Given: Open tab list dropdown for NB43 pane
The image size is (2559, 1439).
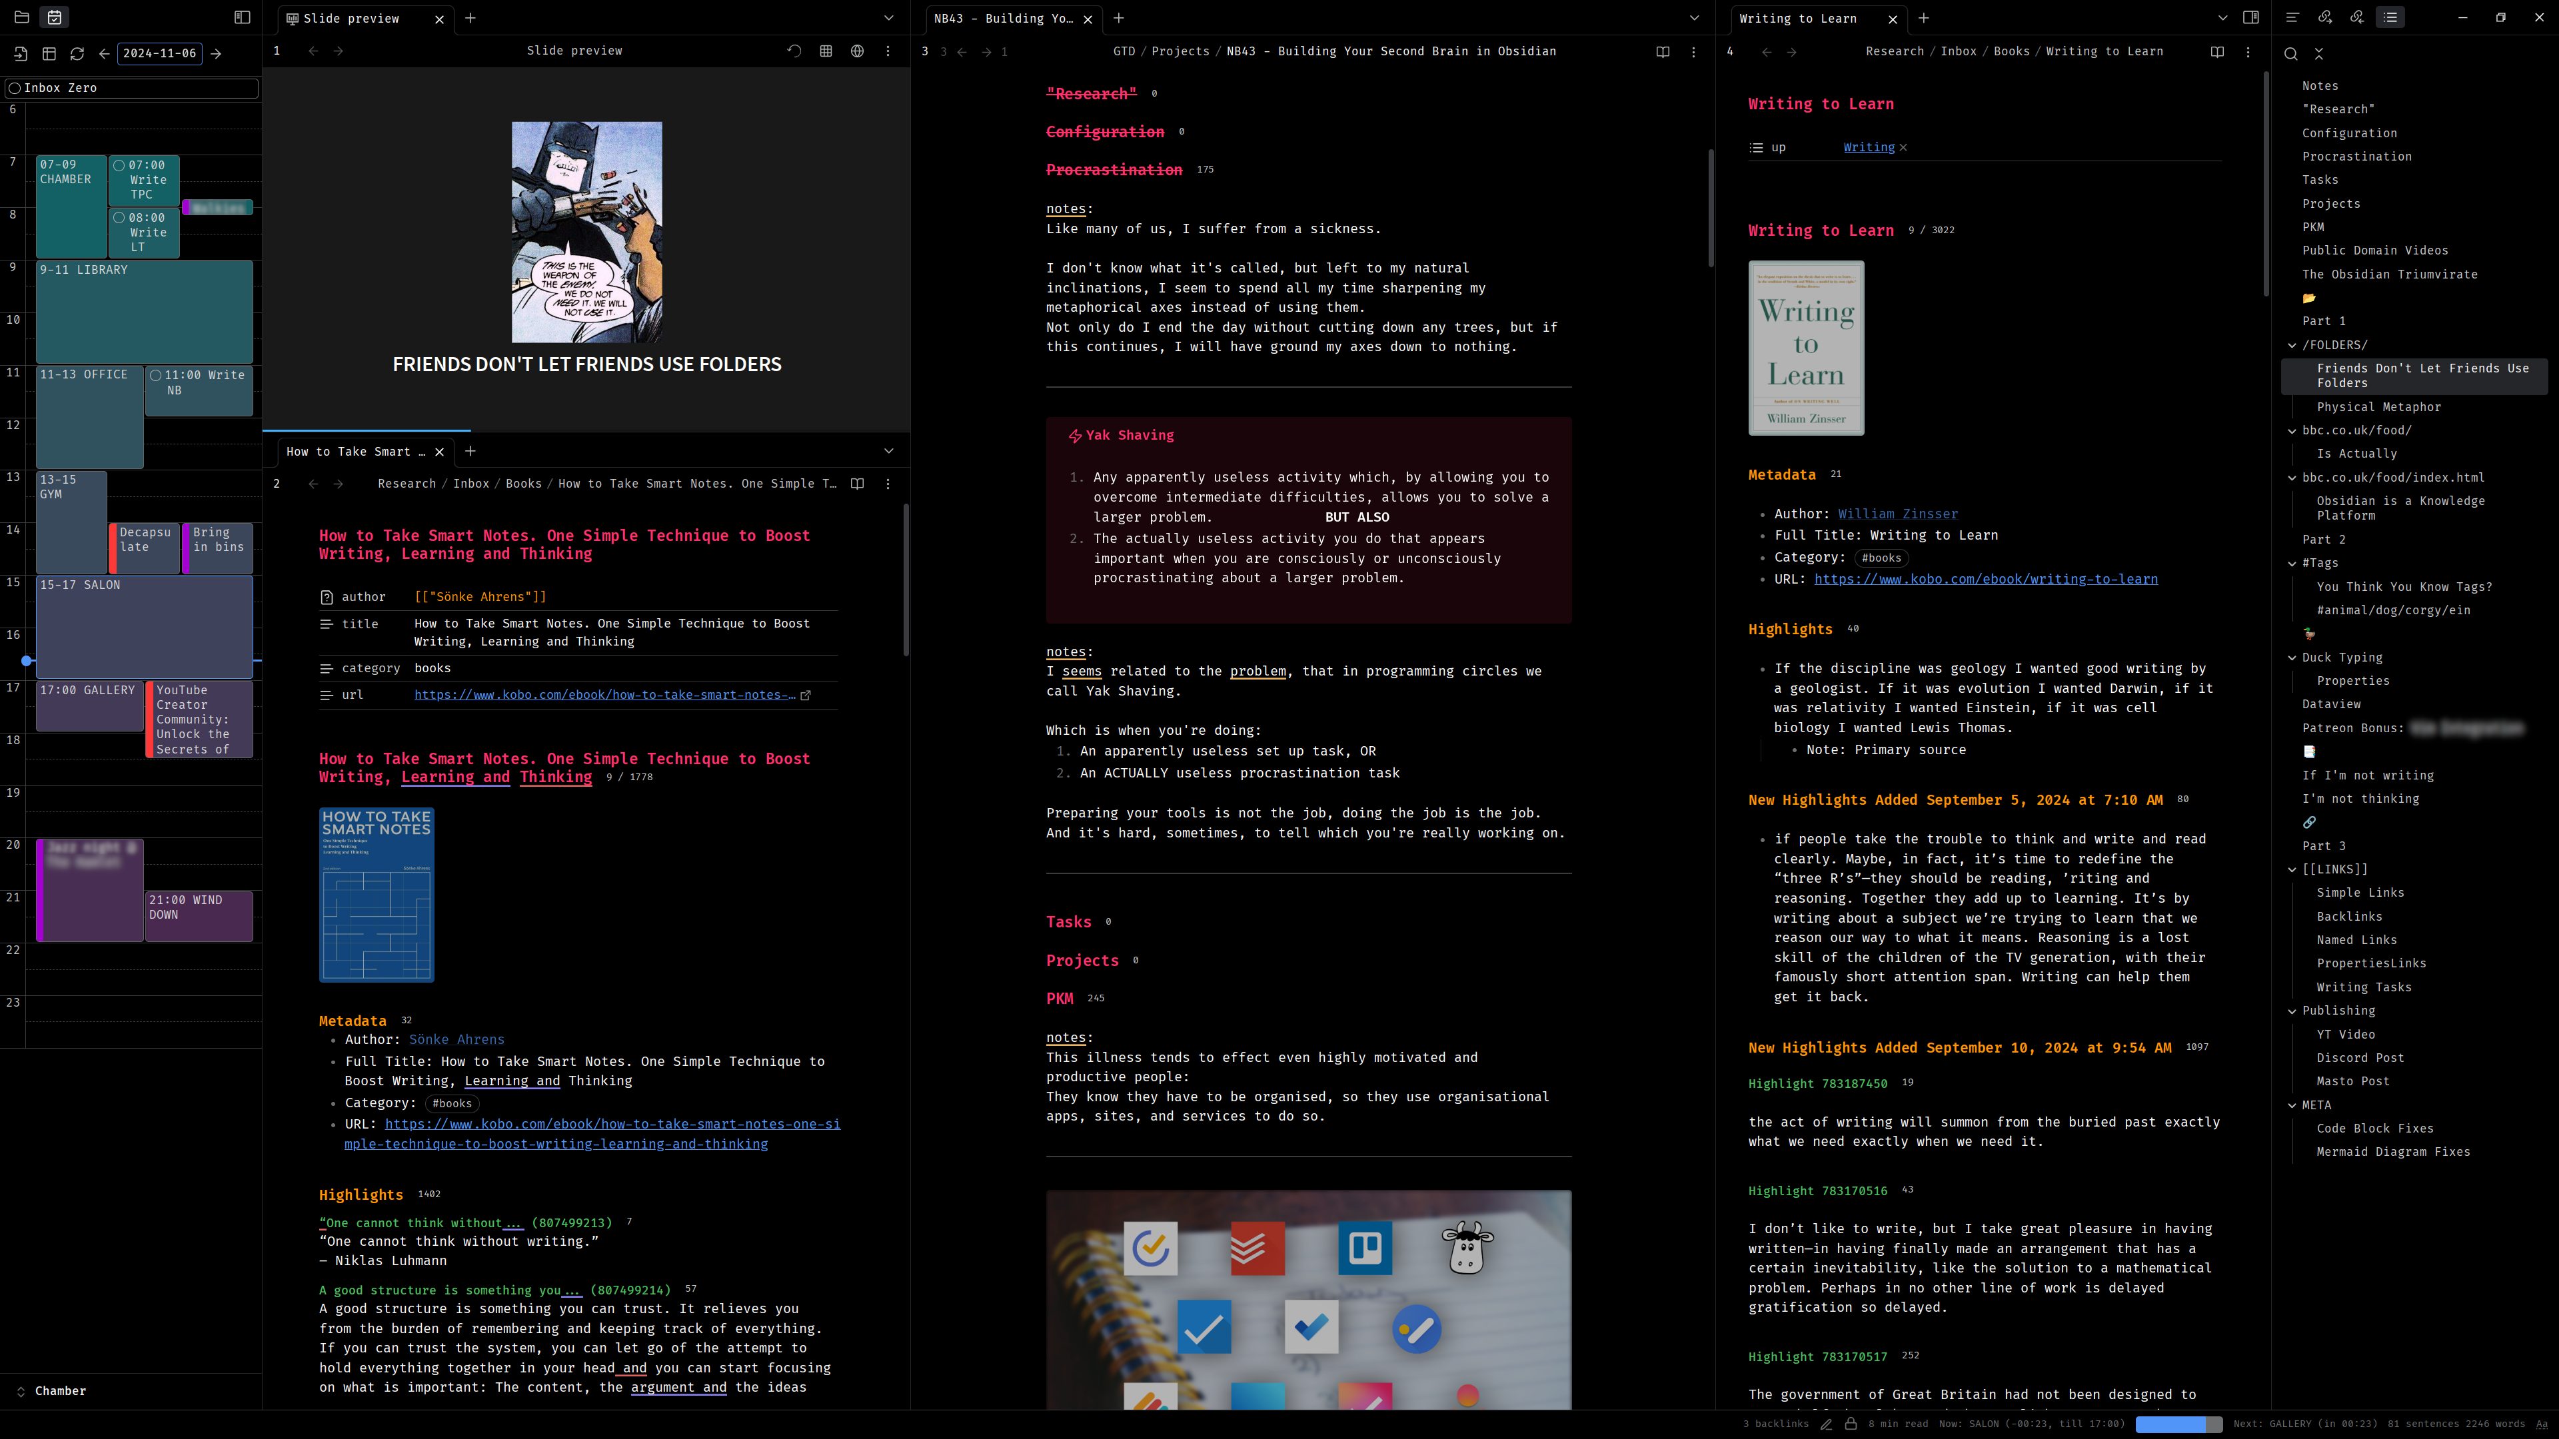Looking at the screenshot, I should [x=1695, y=18].
